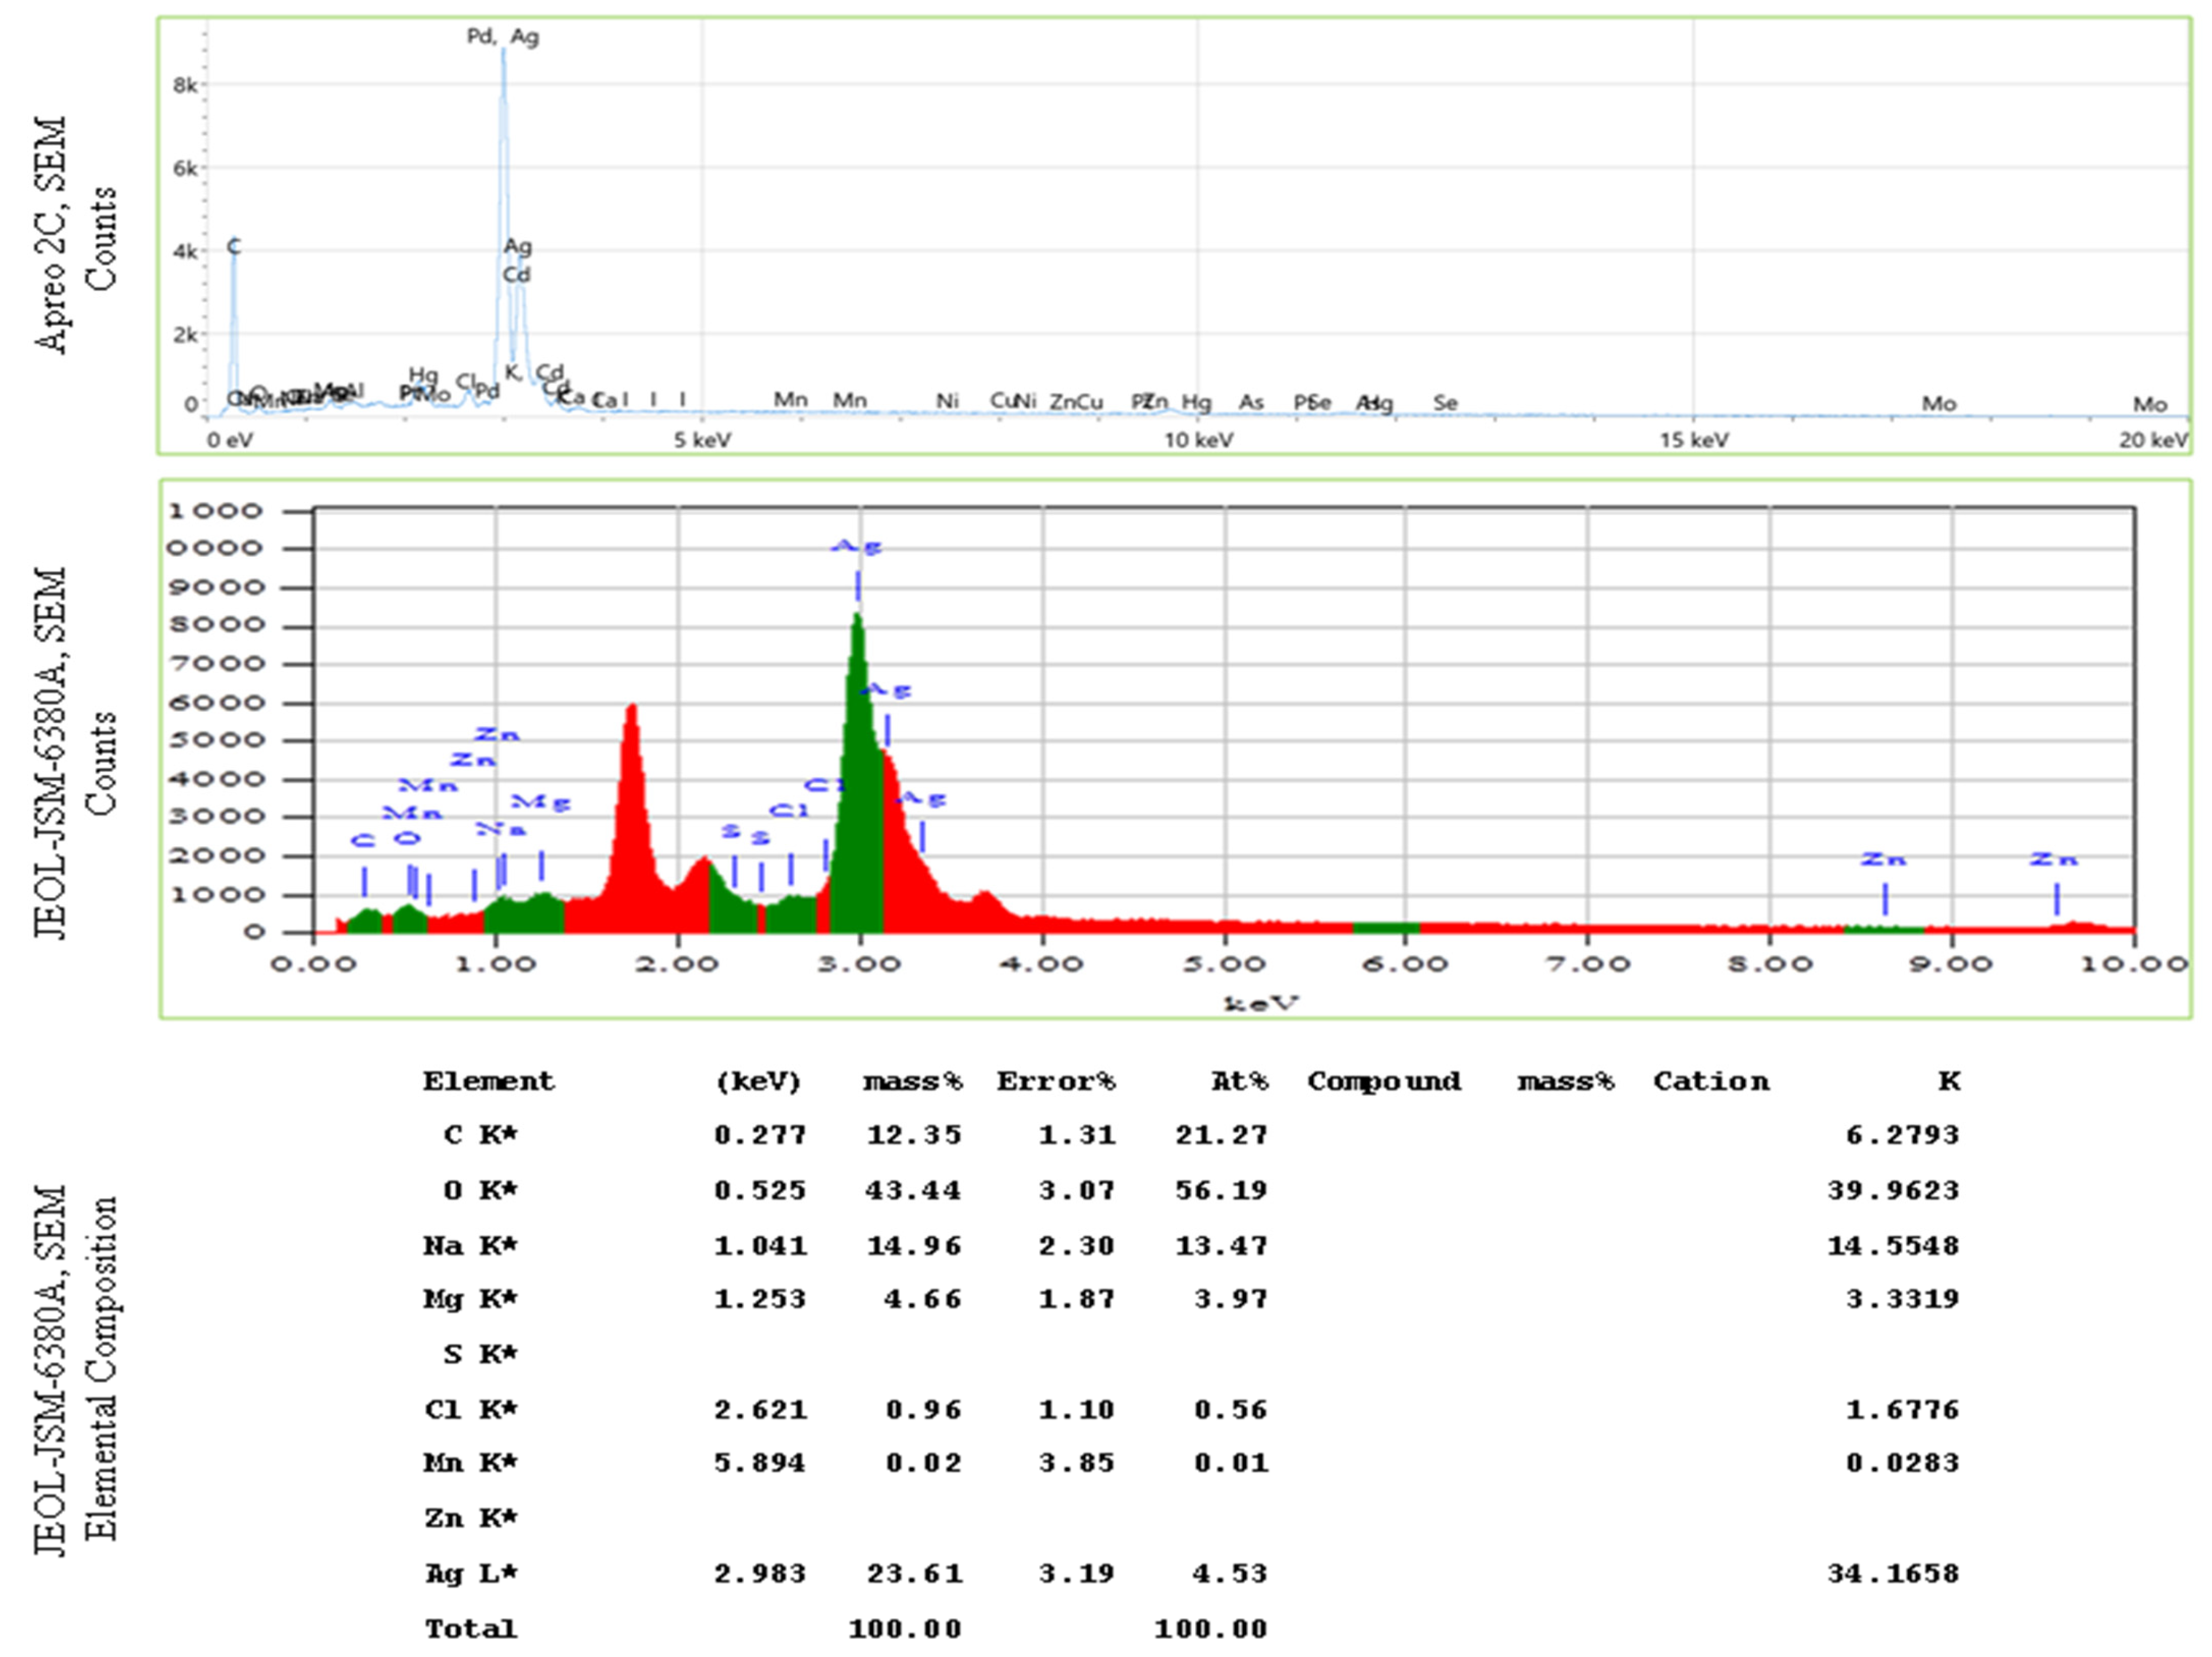2212x1657 pixels.
Task: Click the green band near 6.00 keV
Action: coord(1386,928)
